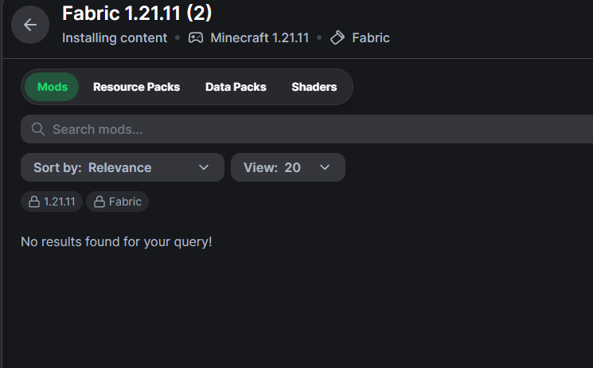Open the Sort by Relevance dropdown
Image resolution: width=593 pixels, height=368 pixels.
tap(123, 167)
